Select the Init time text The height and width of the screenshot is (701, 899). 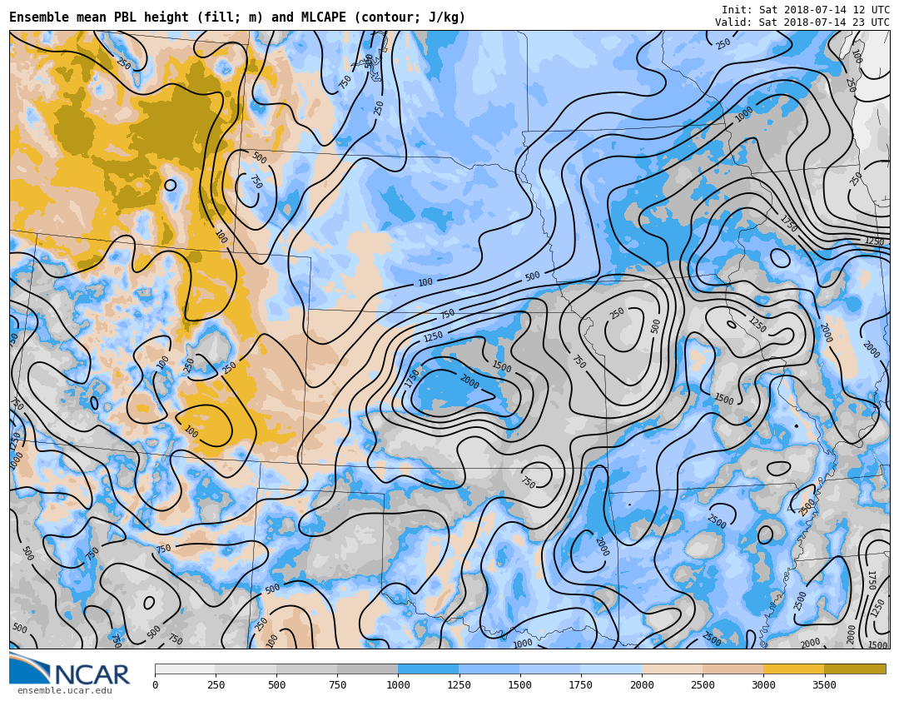805,10
